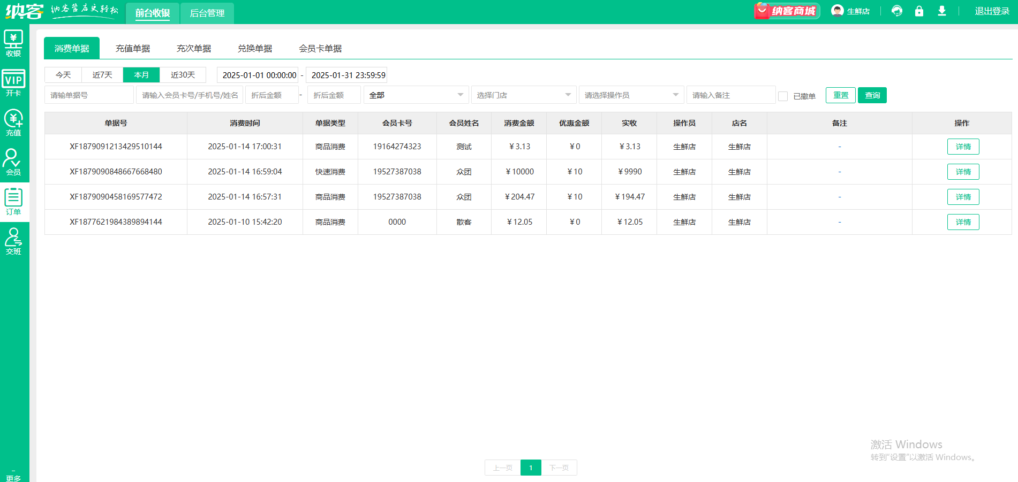Open the 交班 shift handover icon
The height and width of the screenshot is (482, 1018).
coord(13,241)
